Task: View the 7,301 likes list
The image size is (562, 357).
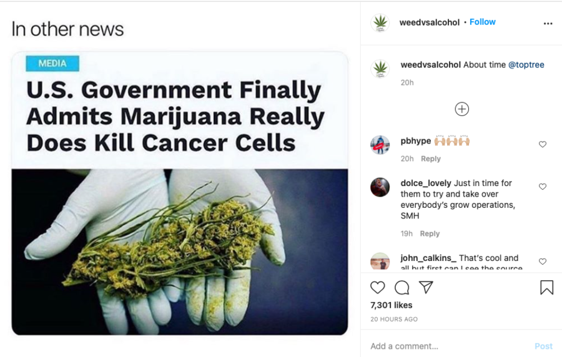Action: pyautogui.click(x=391, y=305)
